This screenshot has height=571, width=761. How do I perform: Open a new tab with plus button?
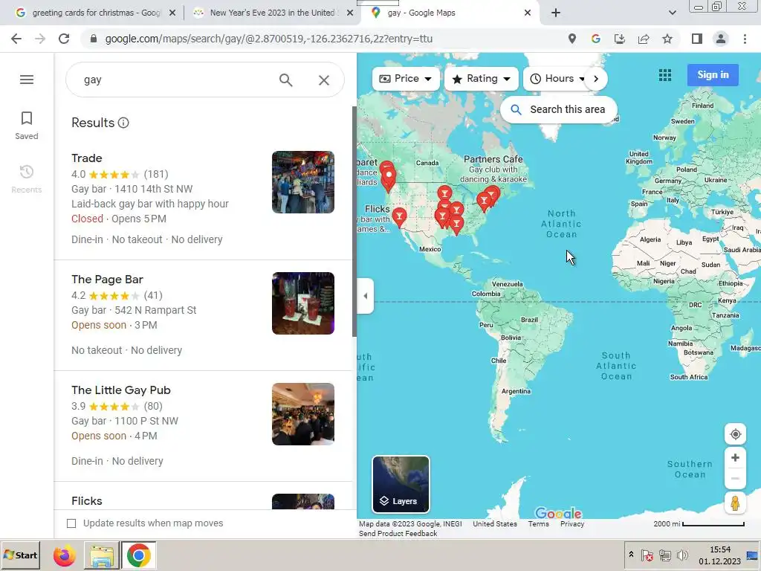click(556, 13)
